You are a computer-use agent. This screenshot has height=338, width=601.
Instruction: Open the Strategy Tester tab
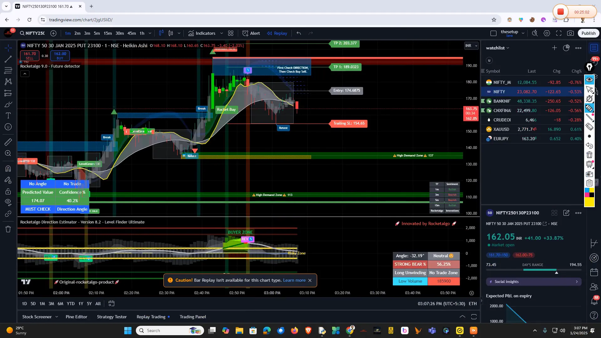click(111, 317)
